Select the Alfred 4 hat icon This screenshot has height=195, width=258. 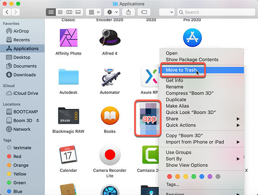click(x=110, y=38)
